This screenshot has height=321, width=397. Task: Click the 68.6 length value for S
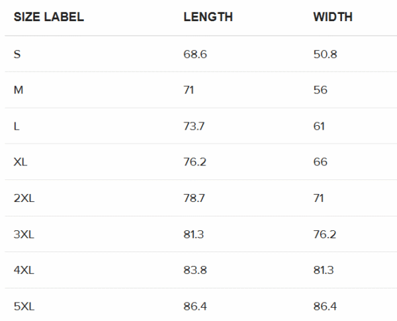click(x=195, y=54)
